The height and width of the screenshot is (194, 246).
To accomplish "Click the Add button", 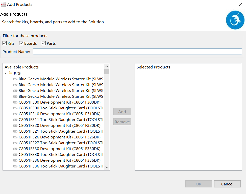I will tap(122, 112).
